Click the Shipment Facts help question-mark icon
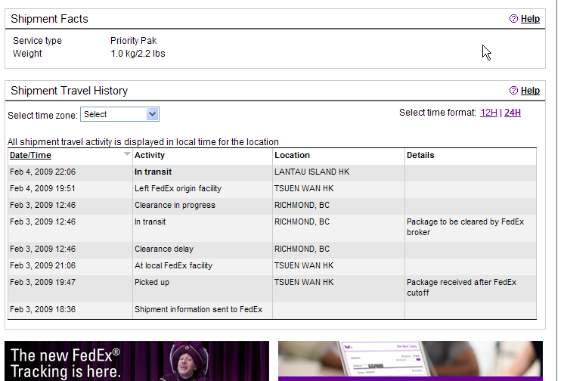564x381 pixels. coord(513,19)
